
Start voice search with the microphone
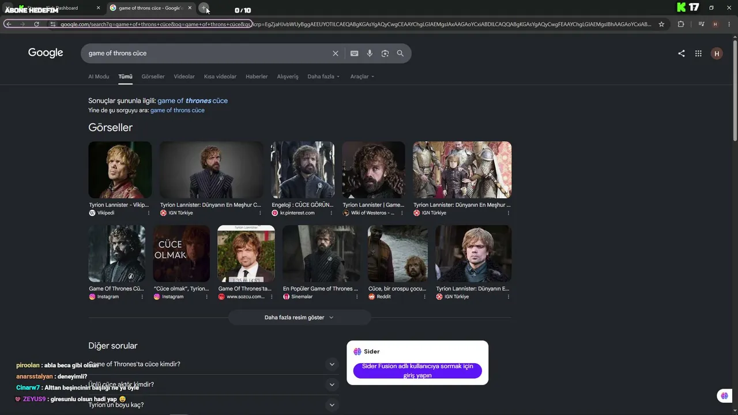[x=370, y=53]
